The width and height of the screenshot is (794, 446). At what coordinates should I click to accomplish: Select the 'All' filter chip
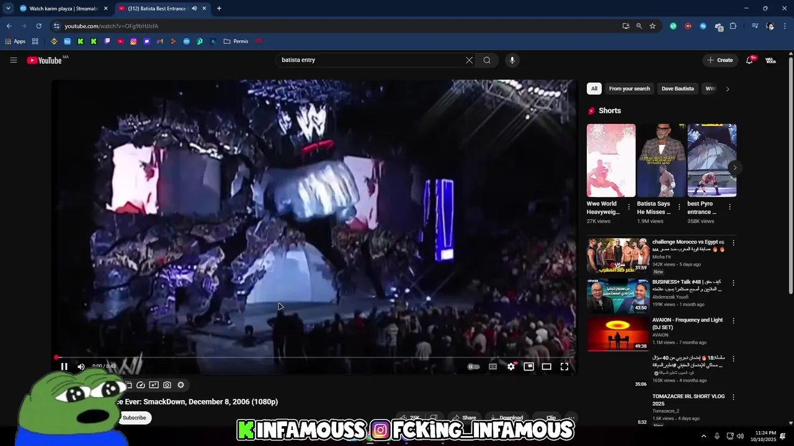pyautogui.click(x=594, y=89)
